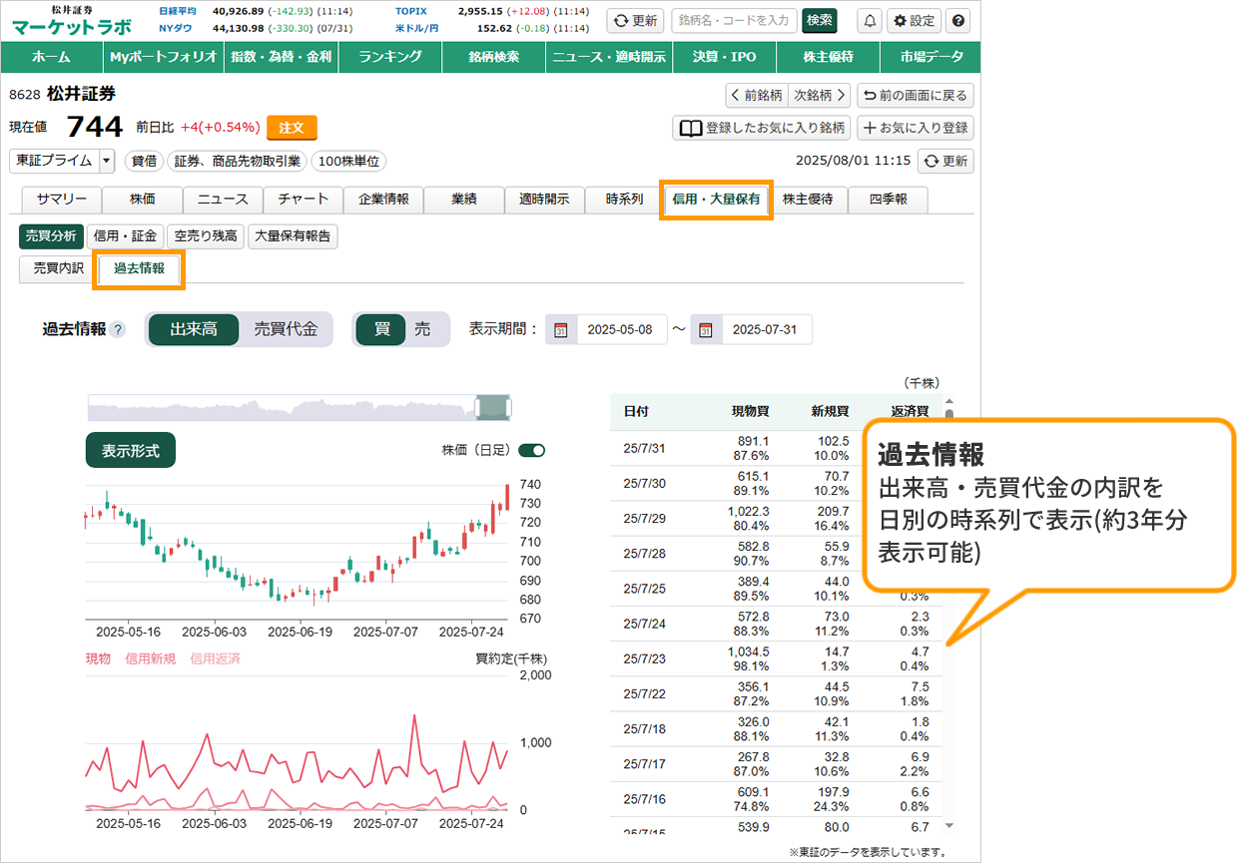Open 市場データ menu
Screen dimensions: 1237x863
(930, 57)
